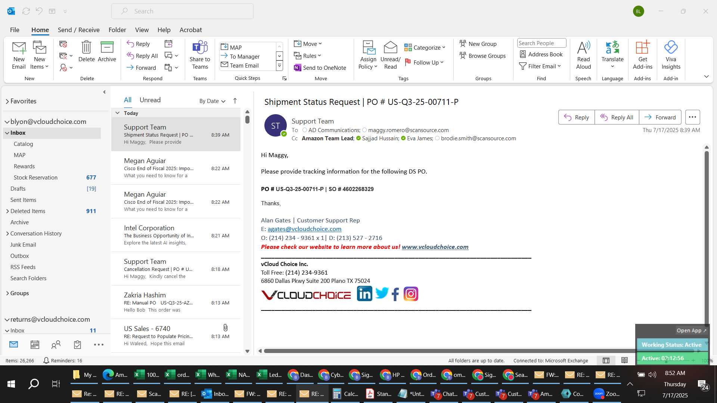Open the Filter Email dropdown
Image resolution: width=717 pixels, height=403 pixels.
point(540,66)
